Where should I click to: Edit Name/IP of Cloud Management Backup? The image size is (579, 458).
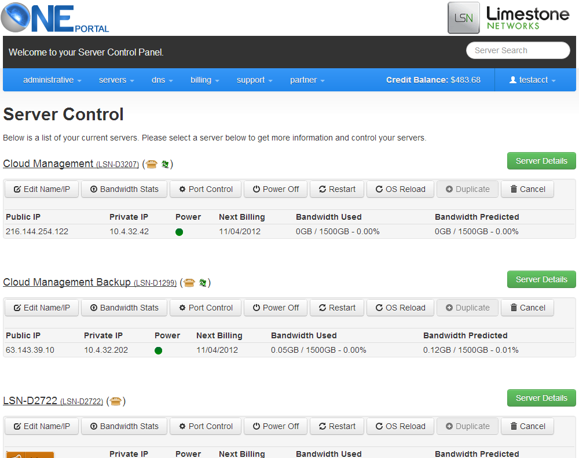coord(42,308)
